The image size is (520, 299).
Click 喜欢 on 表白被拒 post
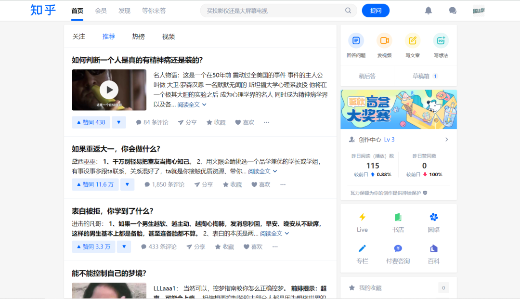pos(253,247)
